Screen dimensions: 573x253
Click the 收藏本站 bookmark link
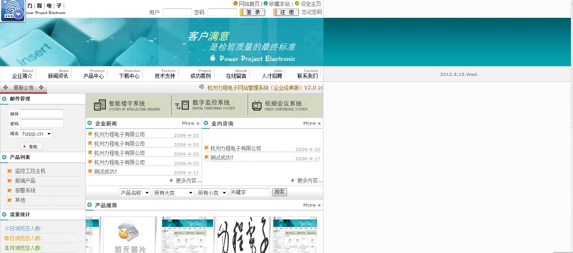tap(280, 4)
